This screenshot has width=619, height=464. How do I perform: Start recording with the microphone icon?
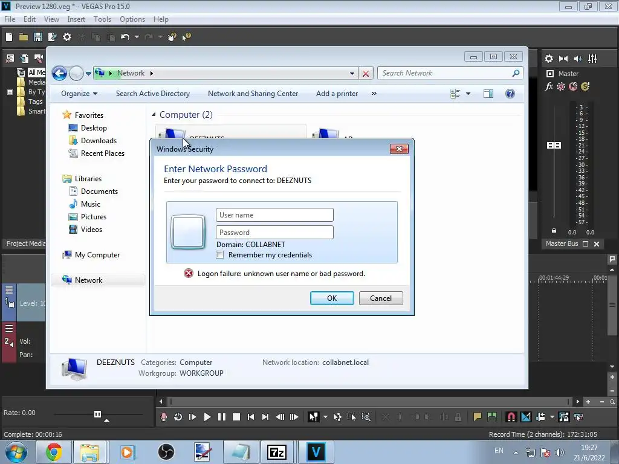[x=163, y=417]
